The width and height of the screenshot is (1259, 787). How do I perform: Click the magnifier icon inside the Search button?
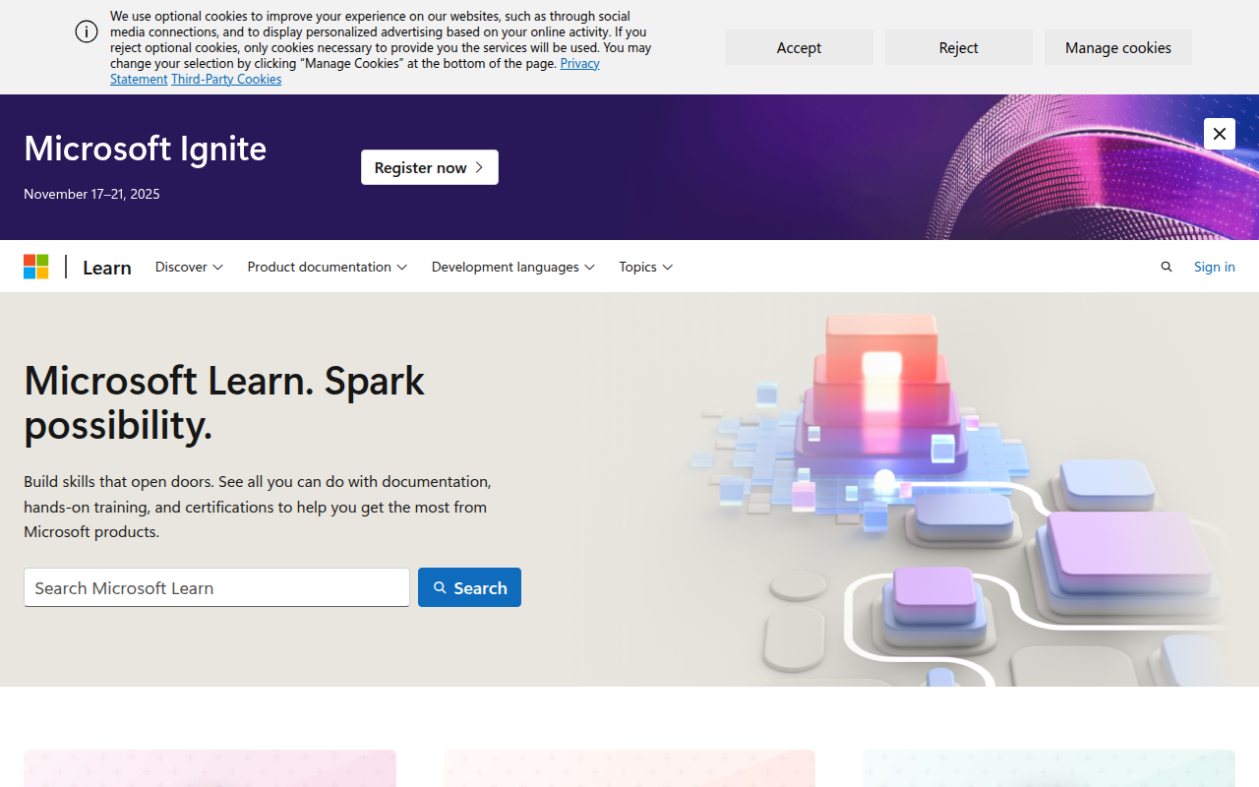click(x=440, y=587)
